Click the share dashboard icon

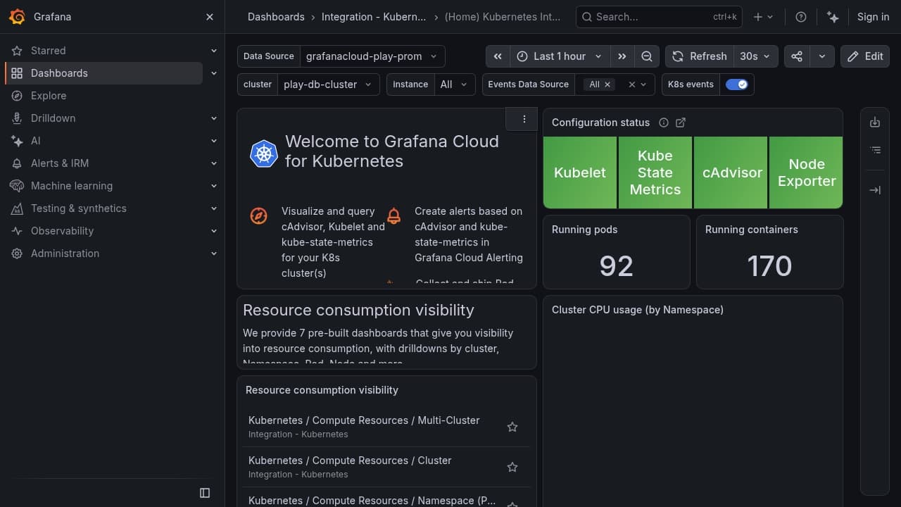(797, 56)
